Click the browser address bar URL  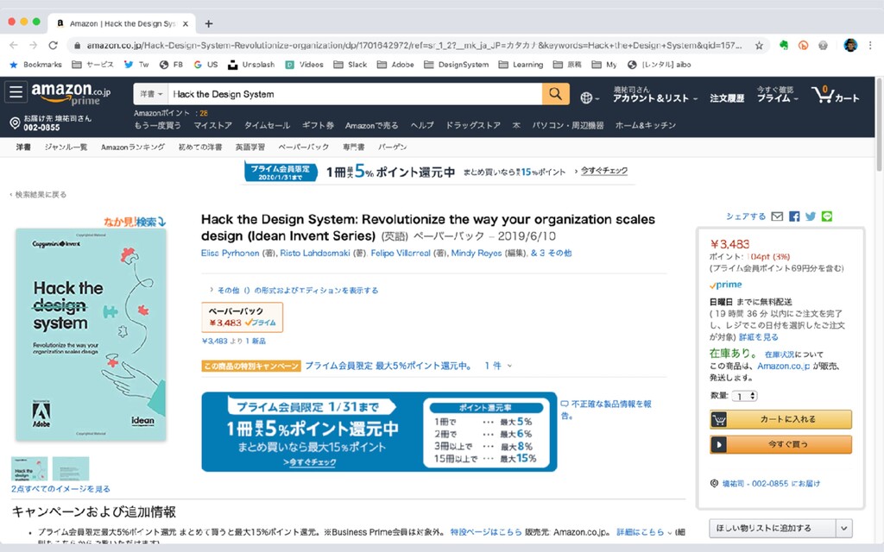click(414, 46)
